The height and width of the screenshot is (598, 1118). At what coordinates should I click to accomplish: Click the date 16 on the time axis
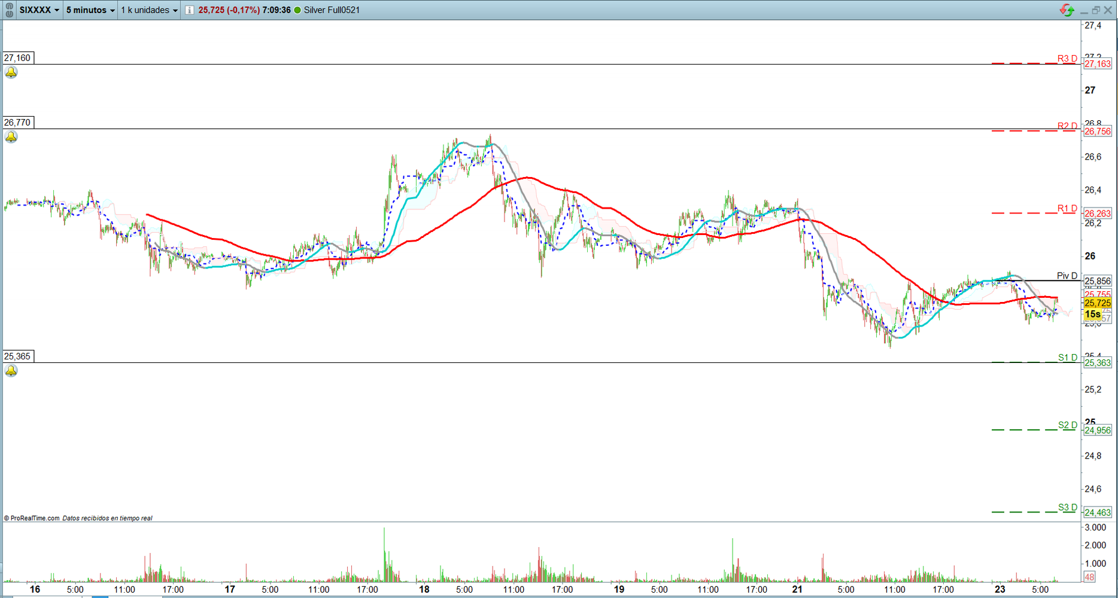click(x=35, y=590)
